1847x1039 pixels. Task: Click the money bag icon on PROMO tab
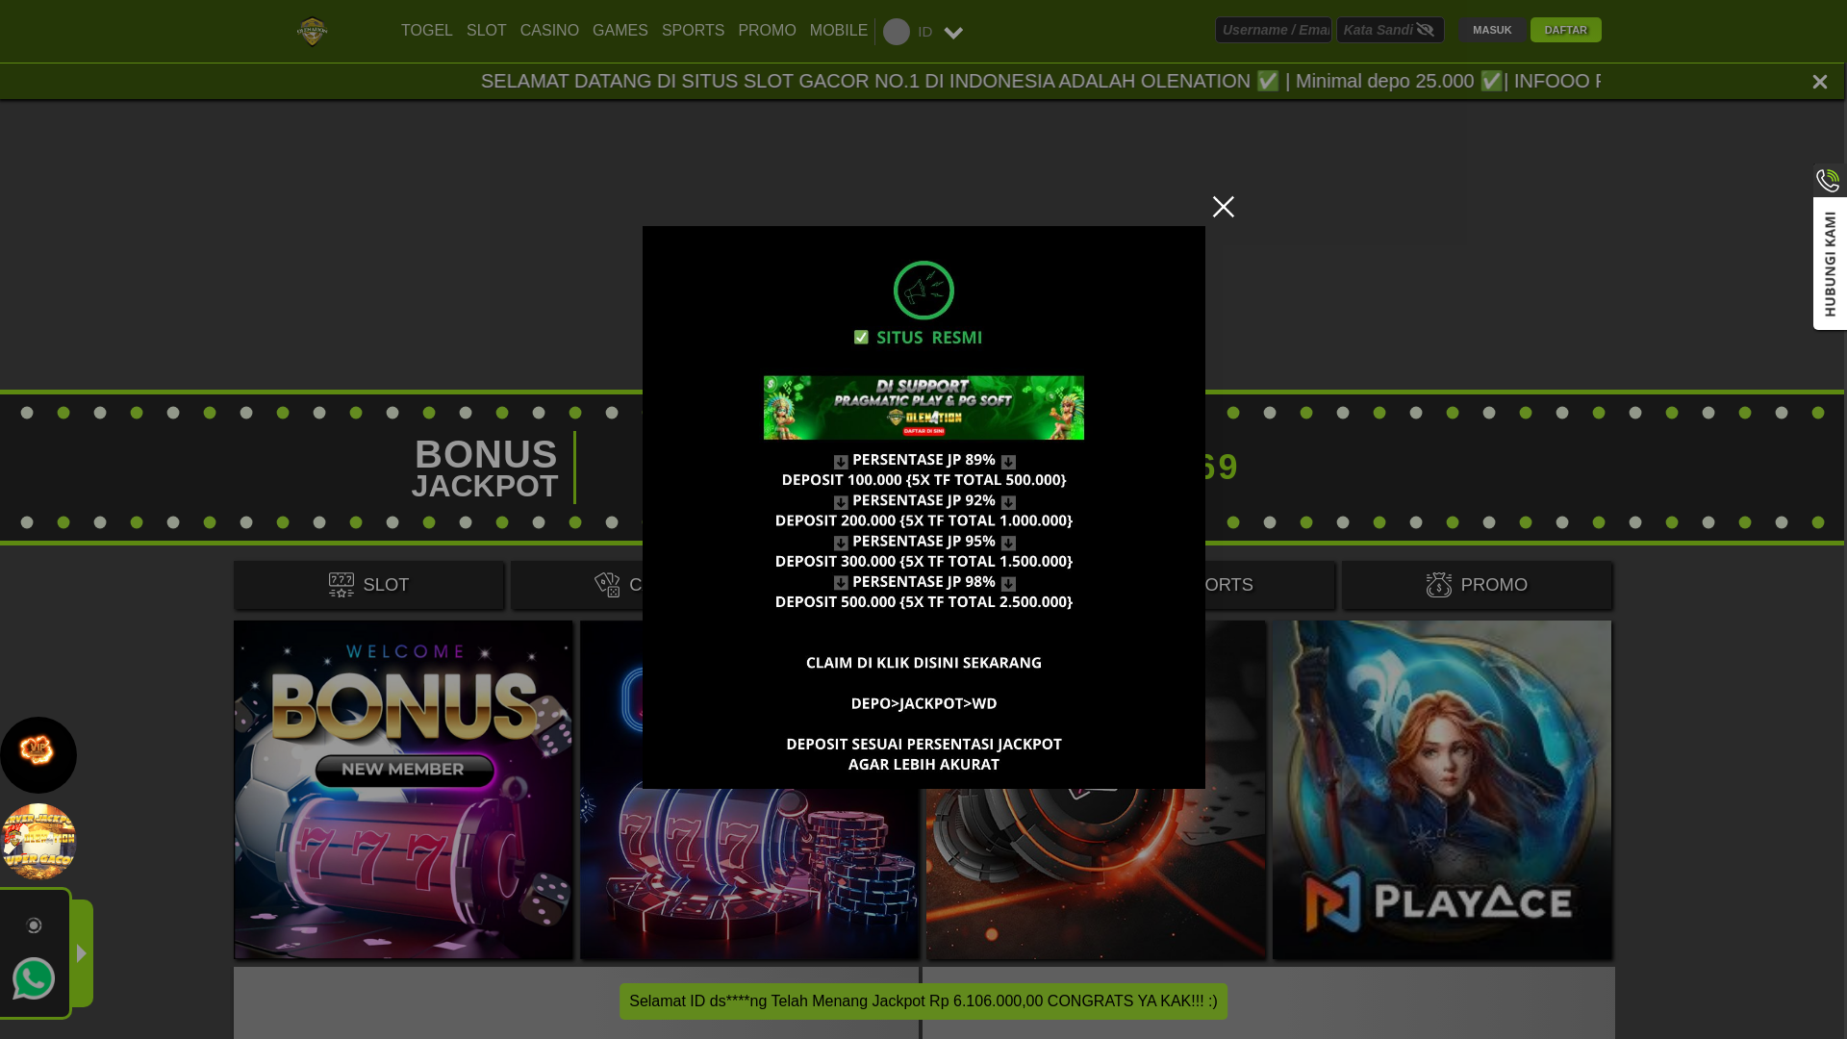(1439, 585)
